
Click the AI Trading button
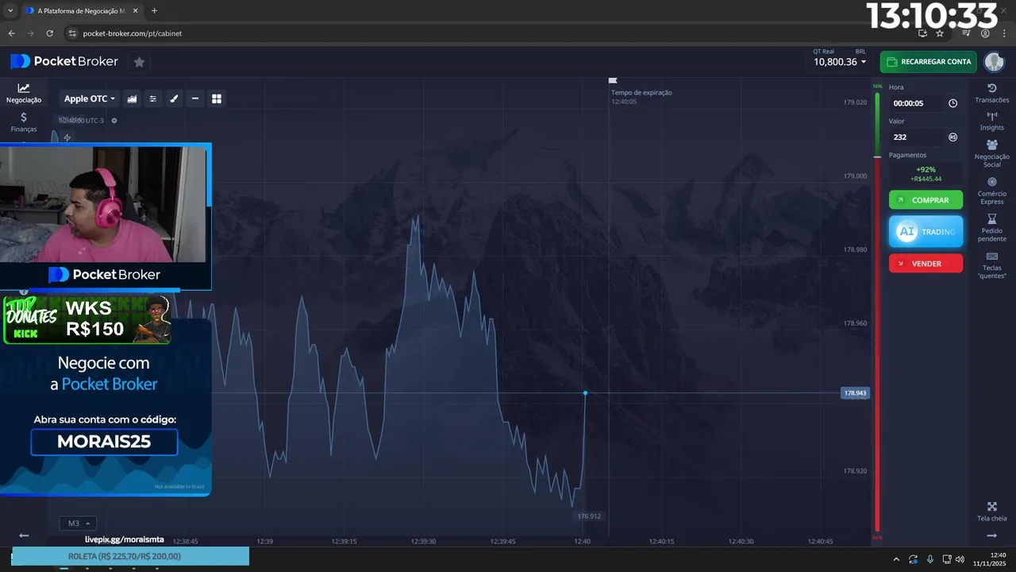[x=926, y=231]
